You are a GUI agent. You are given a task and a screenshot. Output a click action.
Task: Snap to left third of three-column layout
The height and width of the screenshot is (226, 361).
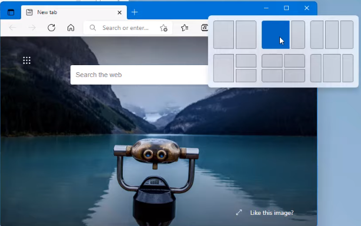point(317,35)
